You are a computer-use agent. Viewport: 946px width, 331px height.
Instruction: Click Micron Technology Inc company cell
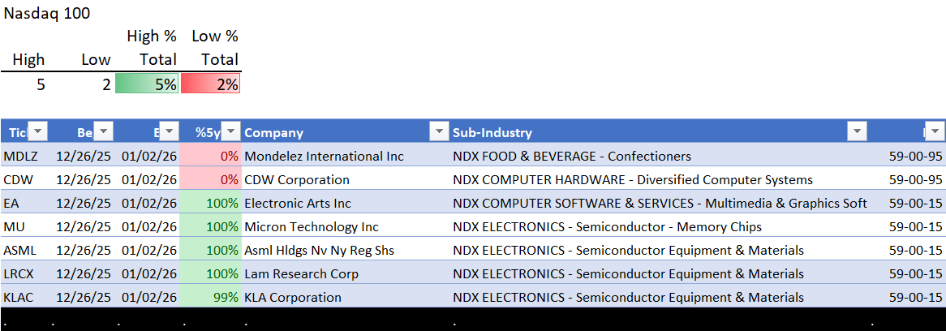[345, 226]
